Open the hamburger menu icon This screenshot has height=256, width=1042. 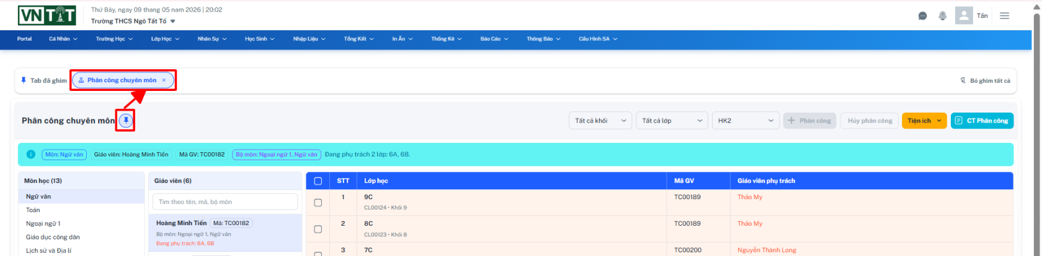point(1005,16)
